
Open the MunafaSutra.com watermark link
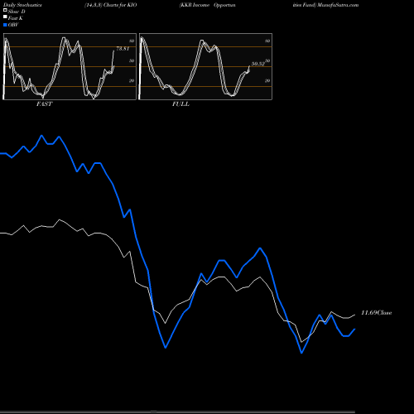(x=338, y=5)
